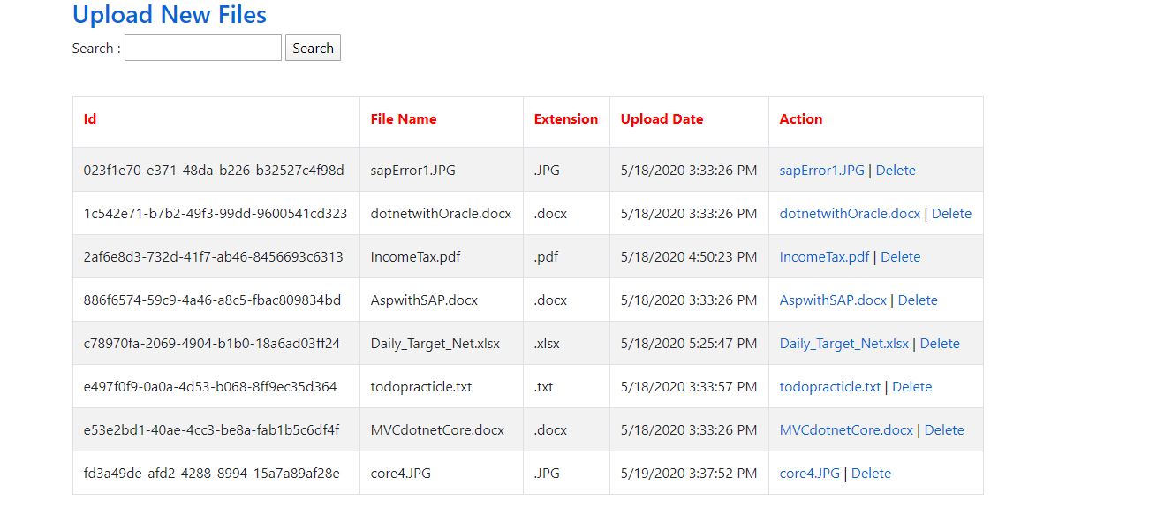Delete the AspwithSAP.docx row
The height and width of the screenshot is (516, 1157).
[x=918, y=300]
